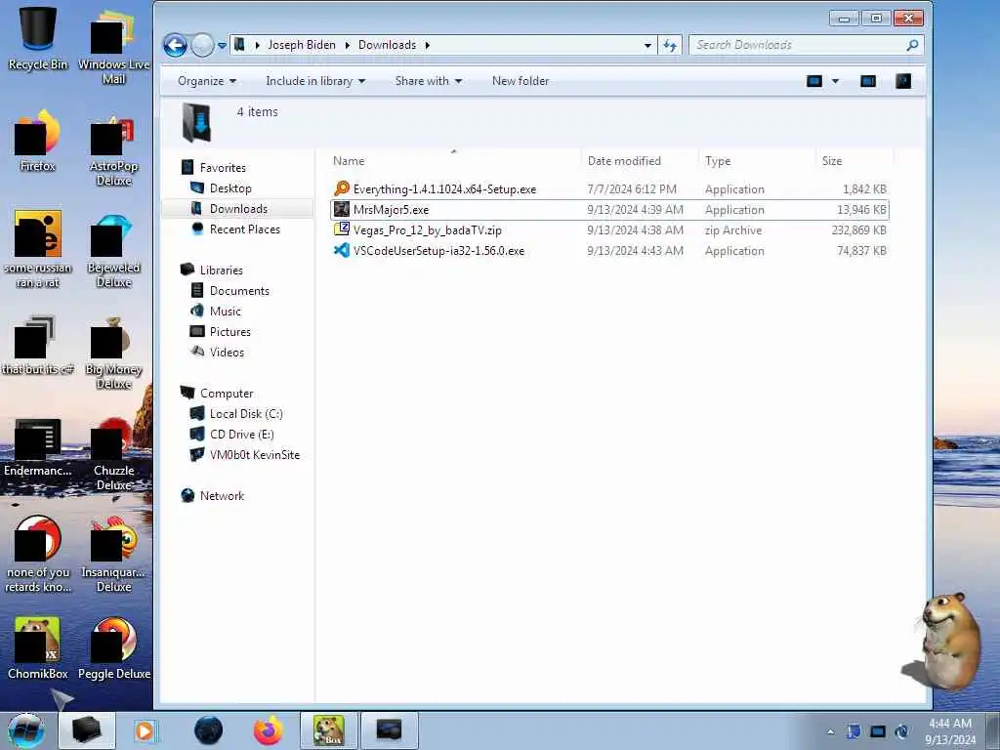Open the Documents library
Screen dimensions: 1000x750
(x=239, y=290)
